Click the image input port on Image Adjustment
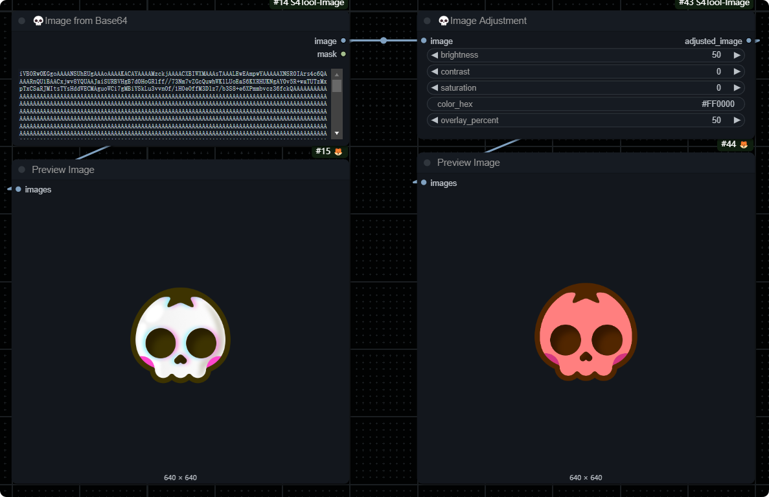Image resolution: width=769 pixels, height=497 pixels. coord(423,41)
